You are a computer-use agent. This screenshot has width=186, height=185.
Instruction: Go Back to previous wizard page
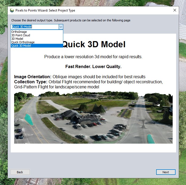pos(20,172)
